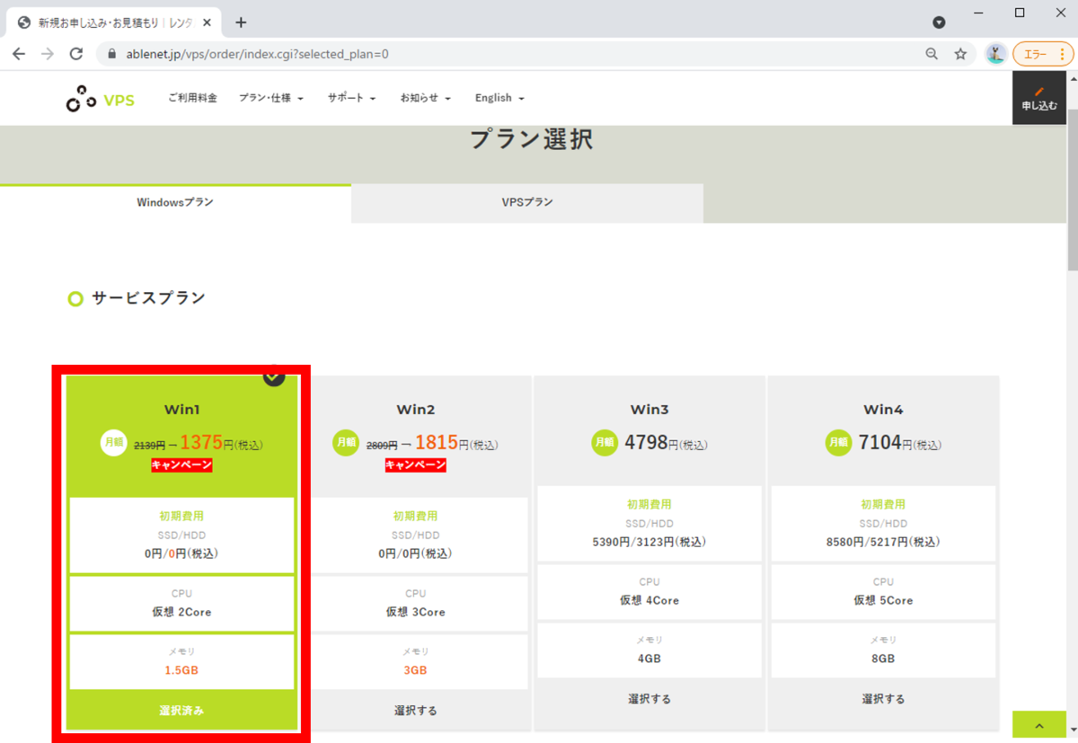The height and width of the screenshot is (743, 1078).
Task: Click 仮想 4Core CPU value
Action: 649,600
